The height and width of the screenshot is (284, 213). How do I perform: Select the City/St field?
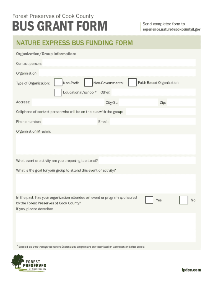(x=138, y=102)
